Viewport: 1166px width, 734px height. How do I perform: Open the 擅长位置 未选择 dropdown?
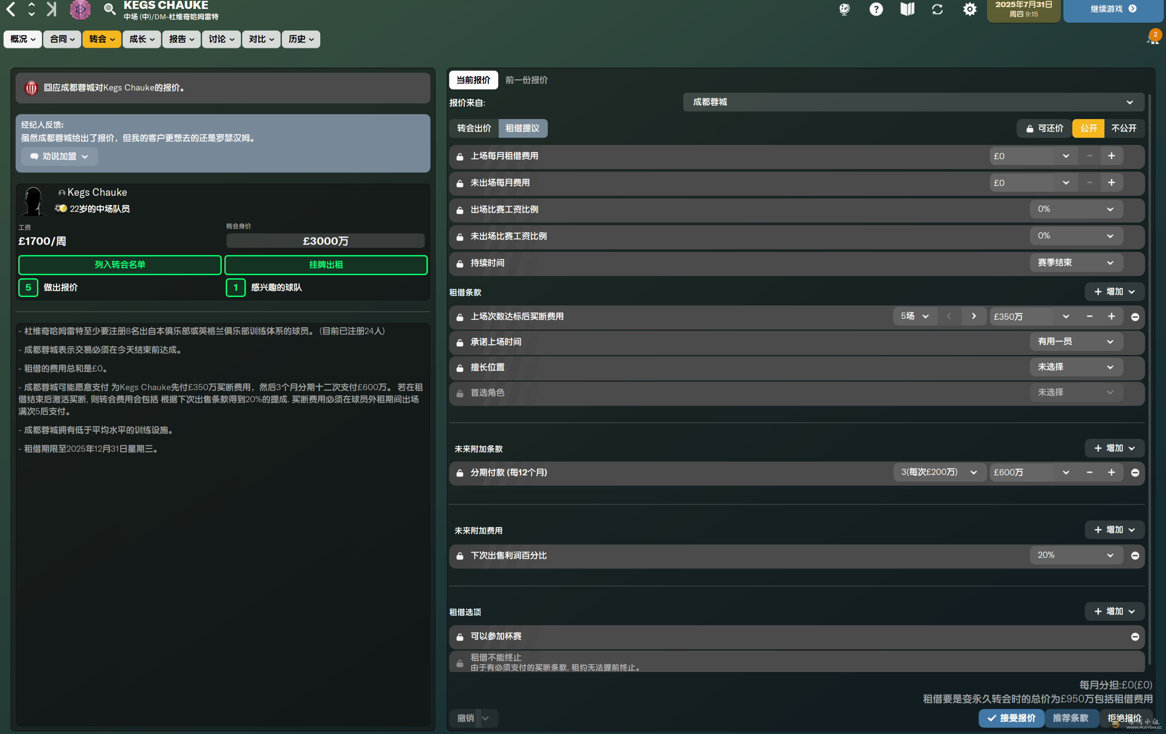pyautogui.click(x=1076, y=367)
